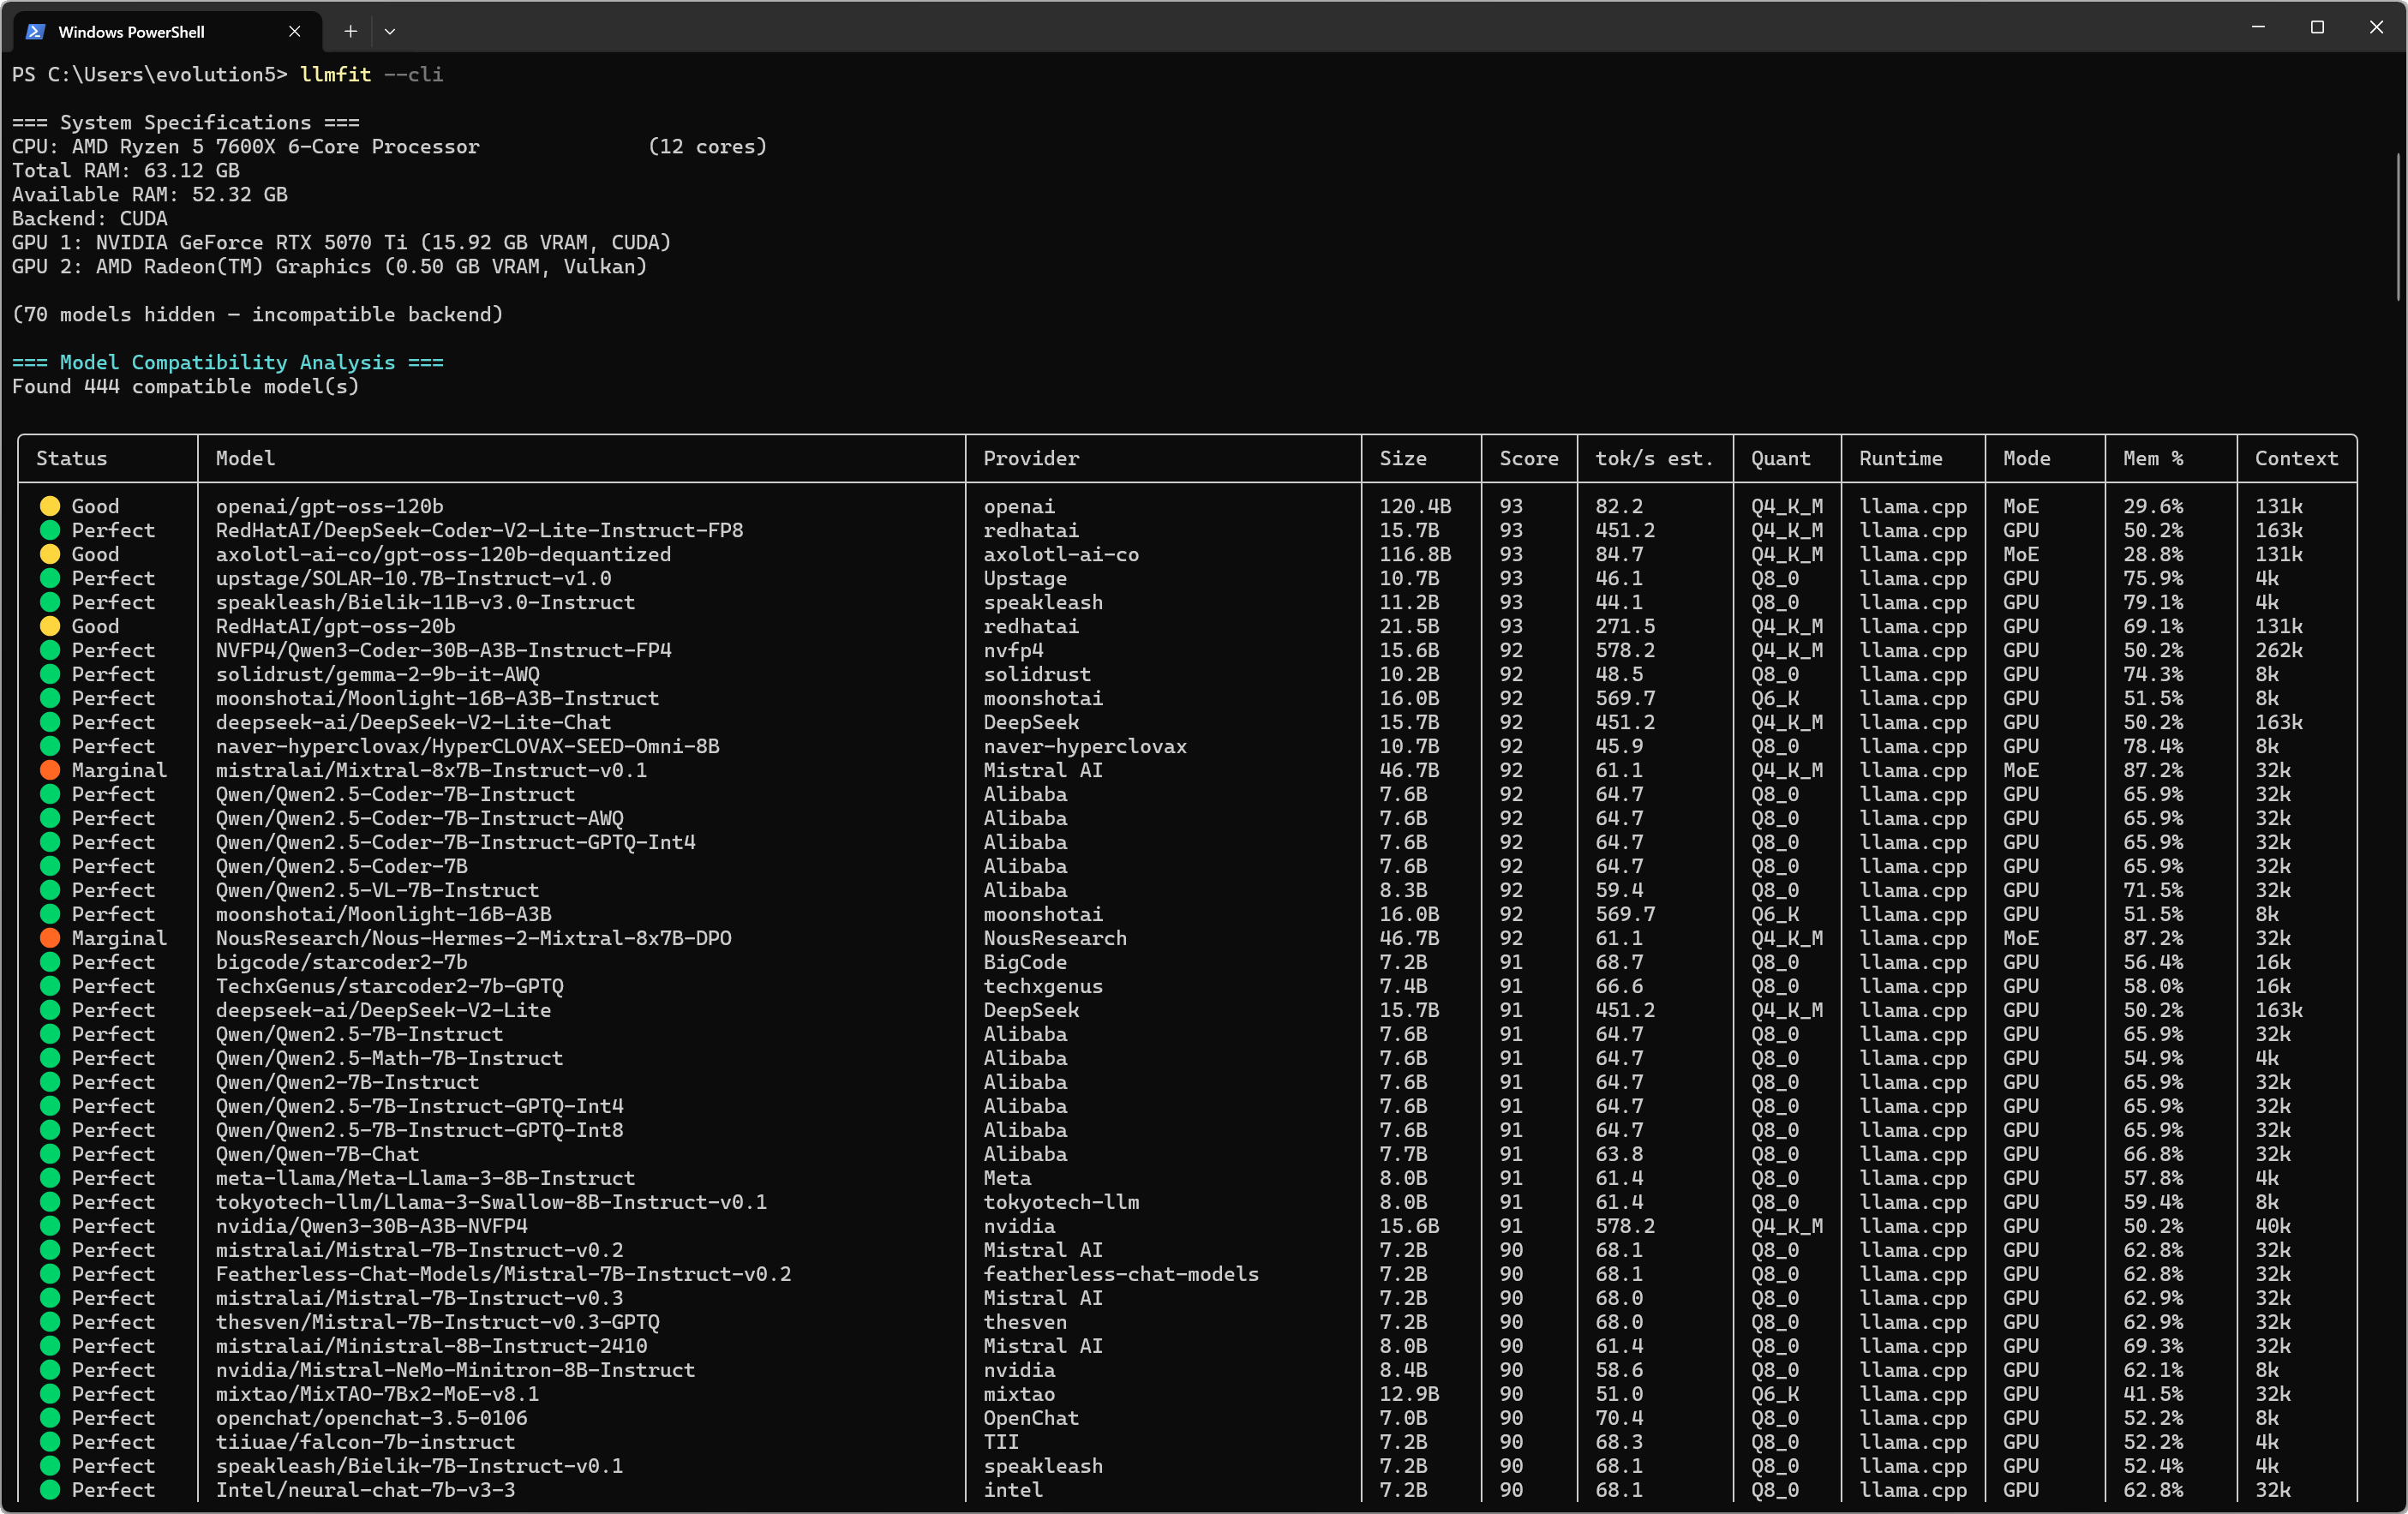This screenshot has height=1514, width=2408.
Task: Click the green dot beside bigcode/starcoder2-7b
Action: pyautogui.click(x=50, y=963)
